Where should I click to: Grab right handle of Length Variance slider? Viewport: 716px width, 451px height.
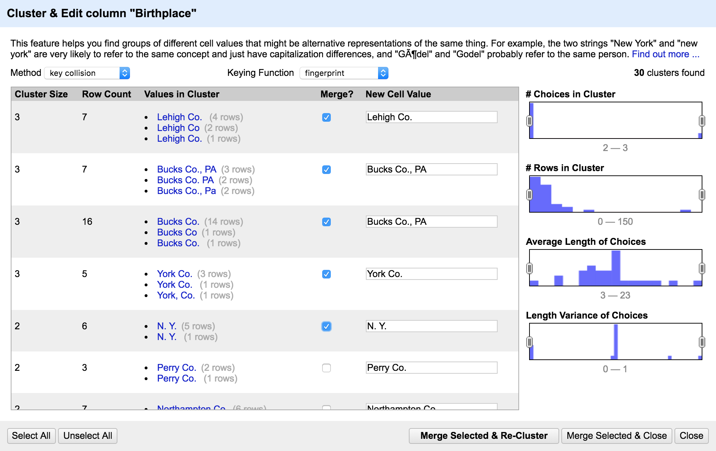click(702, 342)
